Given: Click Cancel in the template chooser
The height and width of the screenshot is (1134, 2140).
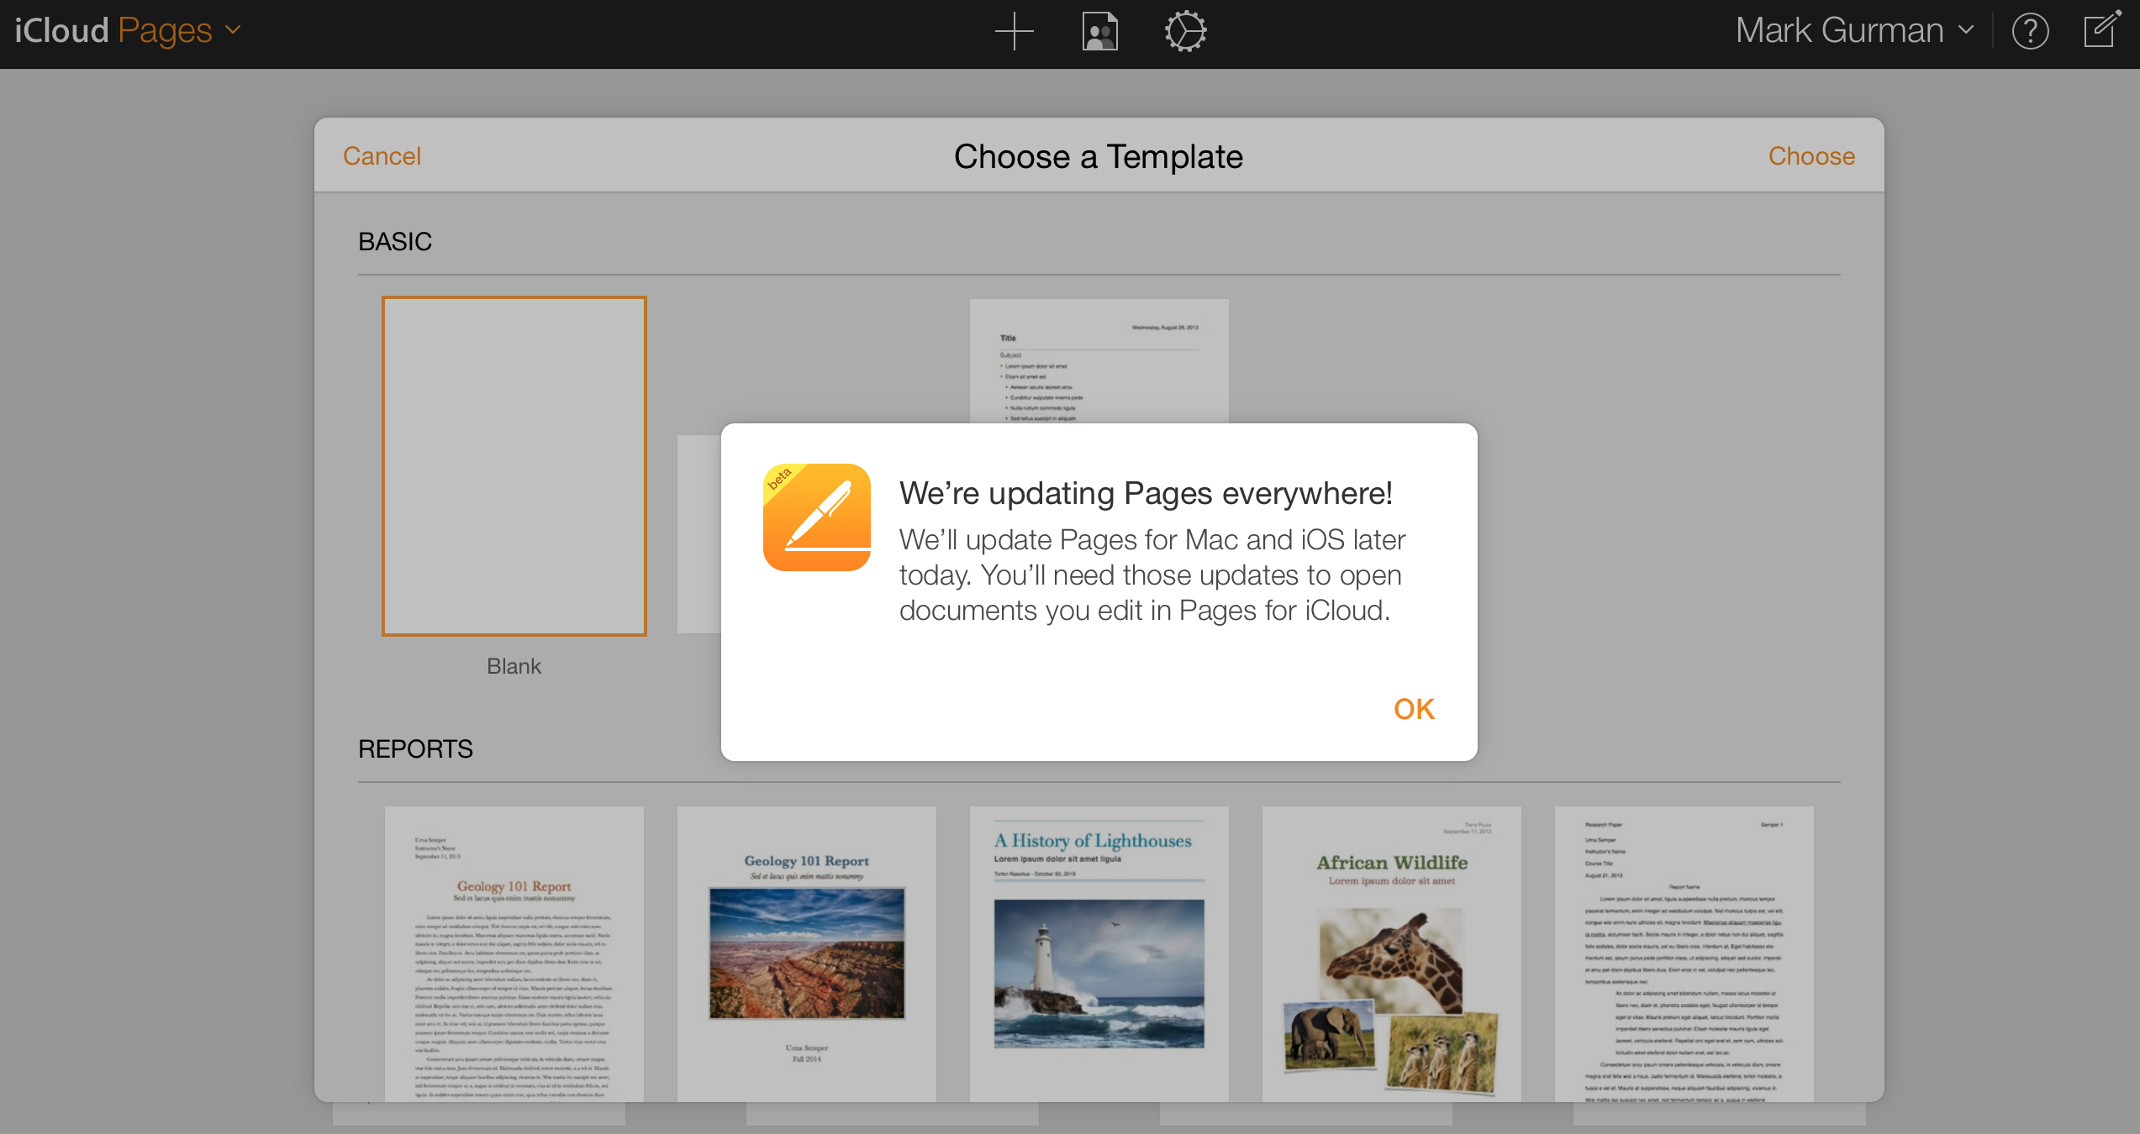Looking at the screenshot, I should [x=382, y=156].
